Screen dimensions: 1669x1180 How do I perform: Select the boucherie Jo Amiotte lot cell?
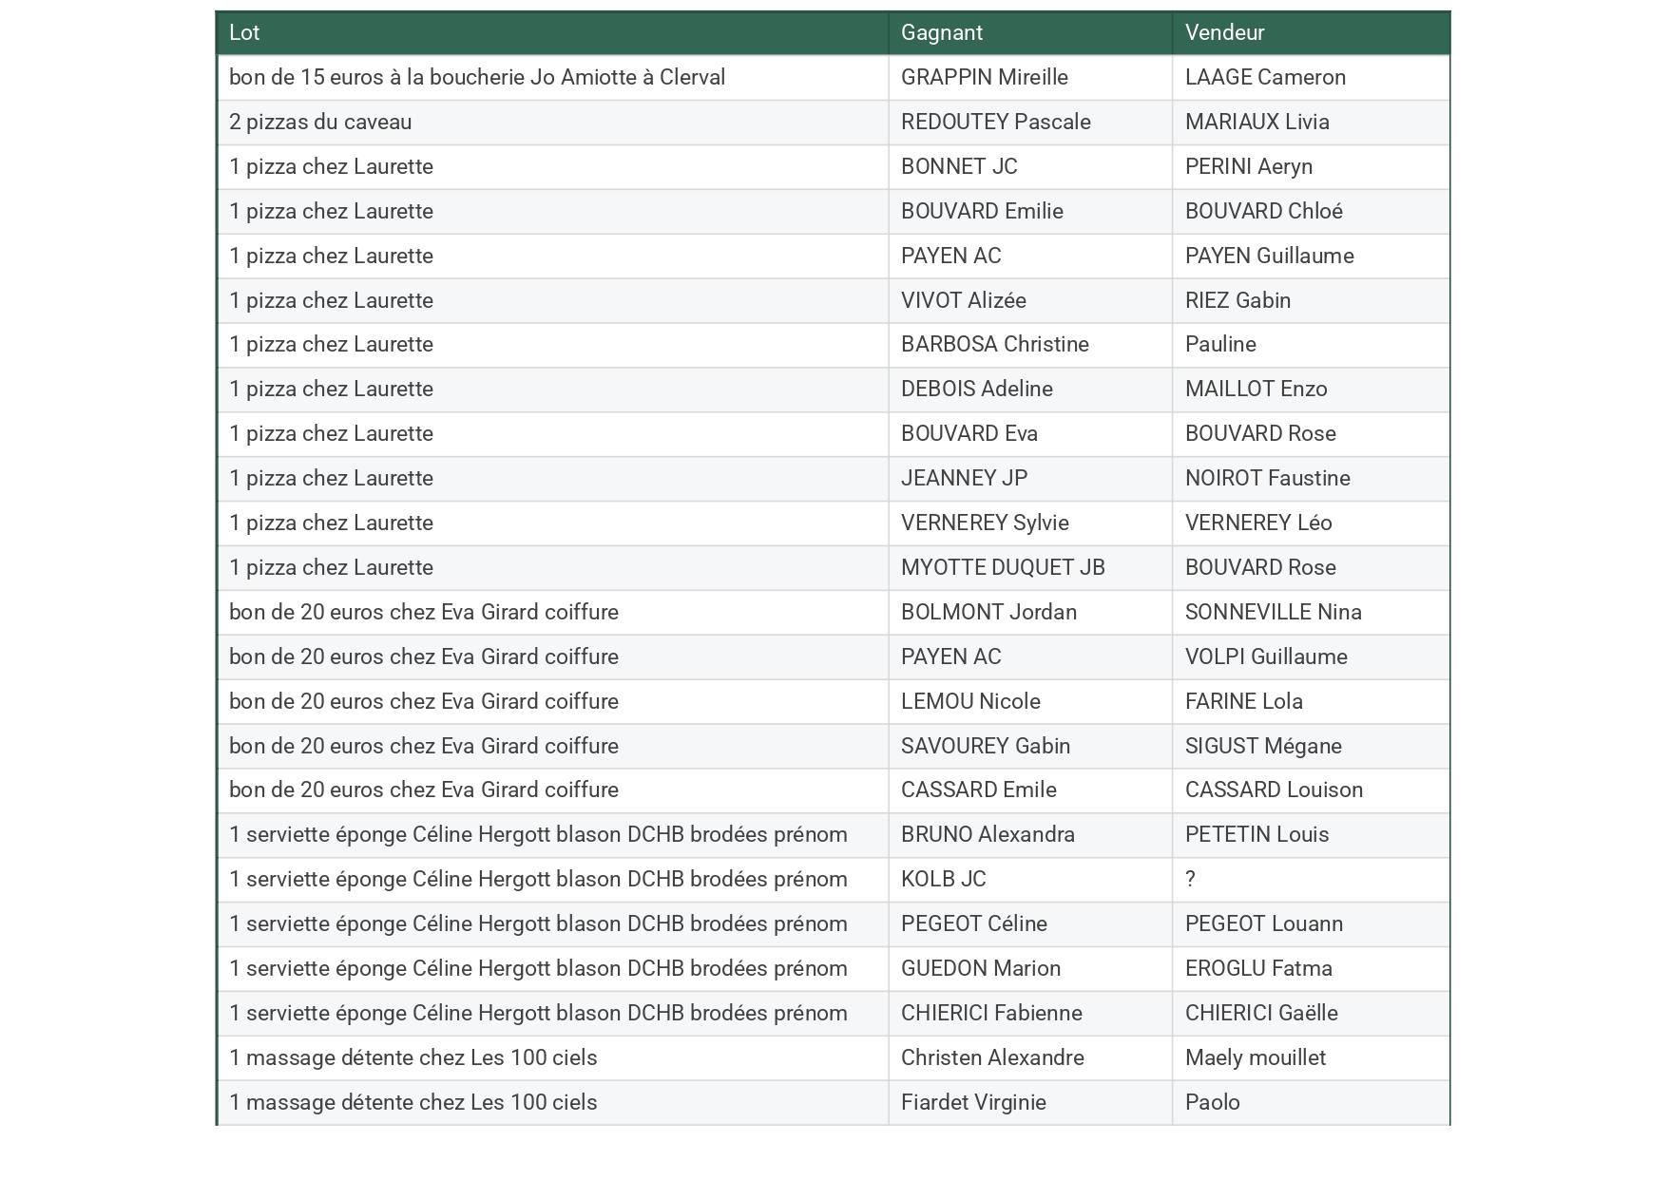[x=476, y=78]
